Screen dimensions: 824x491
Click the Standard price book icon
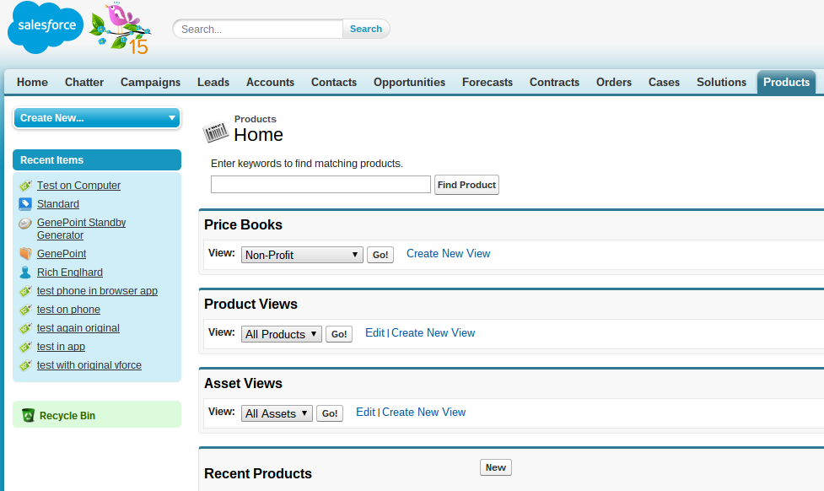(25, 204)
